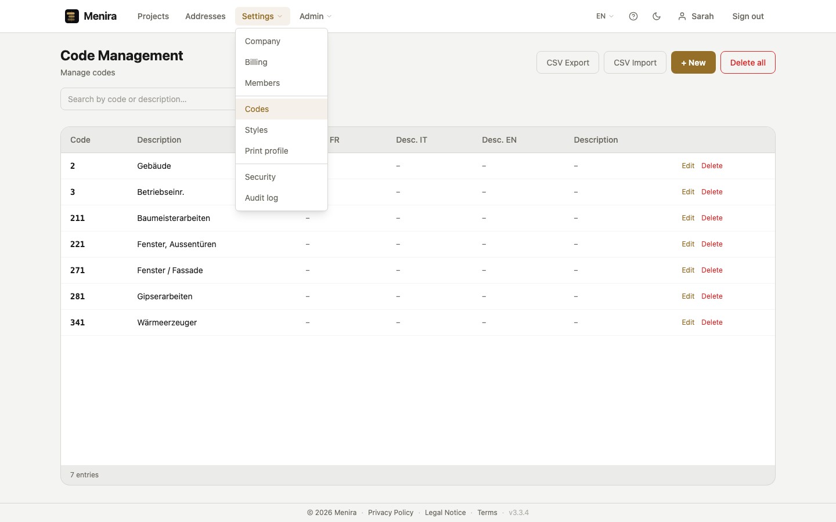This screenshot has width=836, height=522.
Task: Edit code 221 Fenster, Aussentüren
Action: (688, 244)
